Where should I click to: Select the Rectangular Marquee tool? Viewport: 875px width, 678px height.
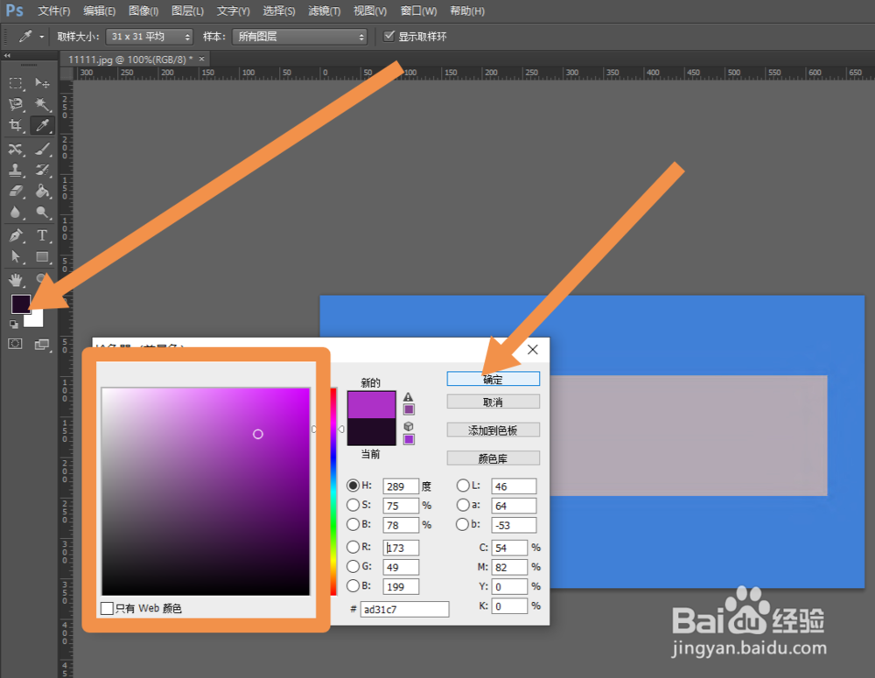click(x=16, y=83)
